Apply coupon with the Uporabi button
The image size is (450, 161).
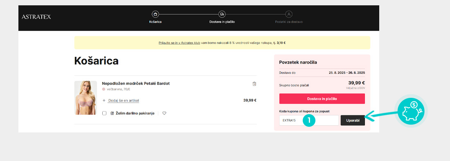(353, 120)
